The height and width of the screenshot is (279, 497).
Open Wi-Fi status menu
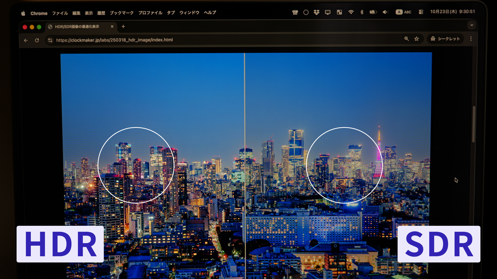tap(351, 12)
